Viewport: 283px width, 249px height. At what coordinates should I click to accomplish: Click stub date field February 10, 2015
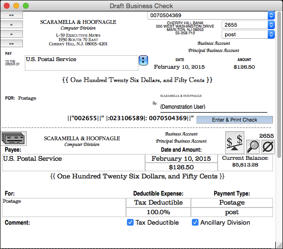point(181,158)
